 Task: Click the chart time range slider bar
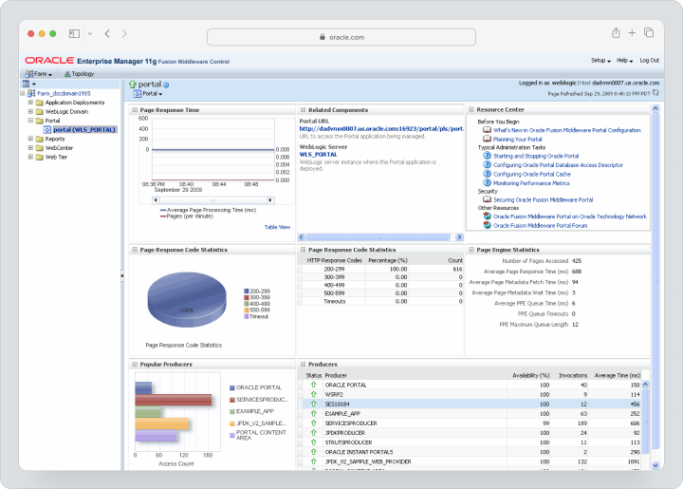213,200
